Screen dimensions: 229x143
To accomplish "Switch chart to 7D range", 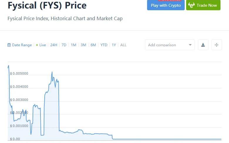I will coord(64,45).
